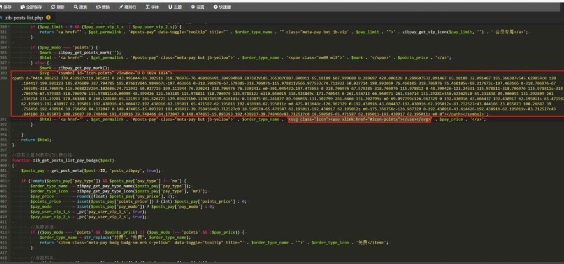This screenshot has height=264, width=564.
Task: Collapse the if block at line 403
Action: [x=9, y=181]
